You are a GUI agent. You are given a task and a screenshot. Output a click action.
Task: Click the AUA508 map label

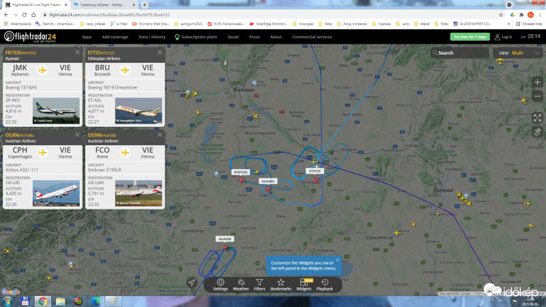(x=225, y=239)
